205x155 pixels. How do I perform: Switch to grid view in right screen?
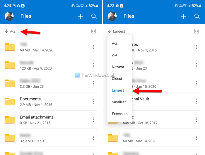click(197, 31)
